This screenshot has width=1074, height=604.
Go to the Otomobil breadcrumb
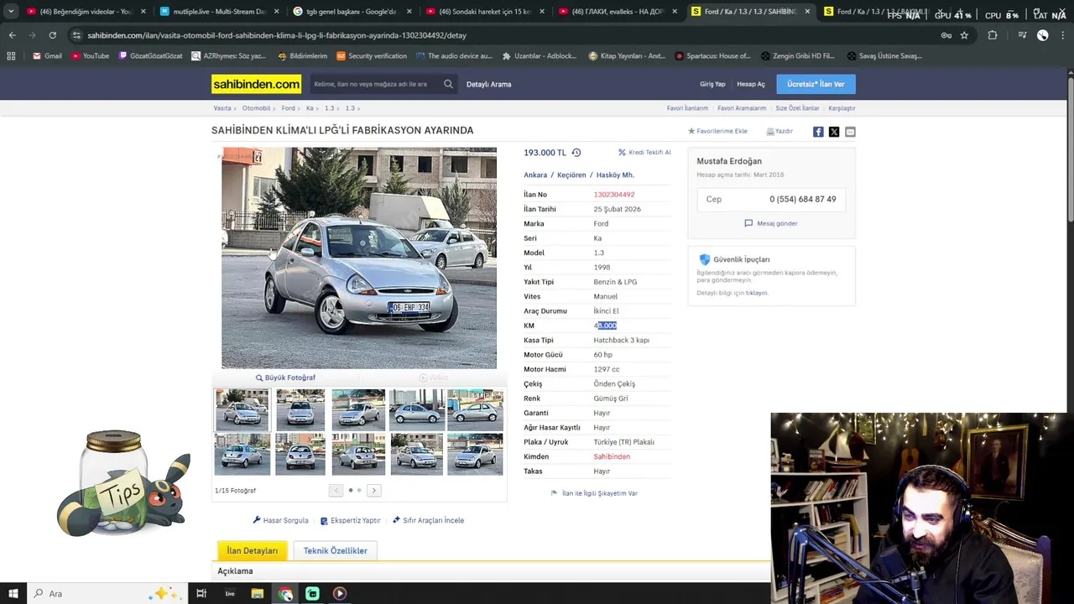256,108
